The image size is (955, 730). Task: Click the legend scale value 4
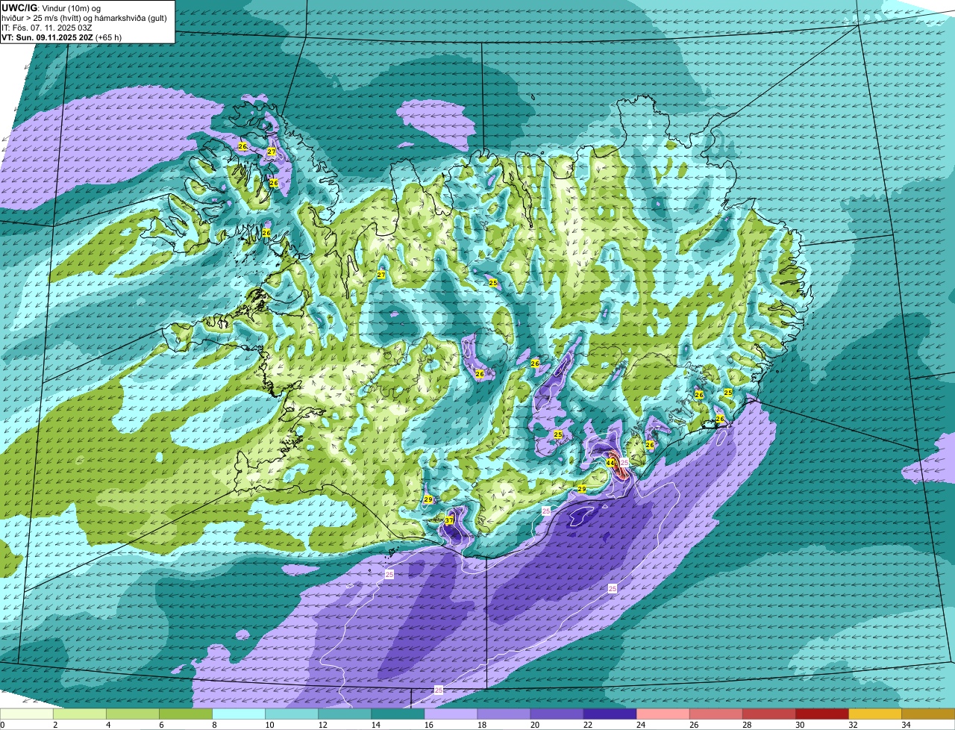click(108, 725)
